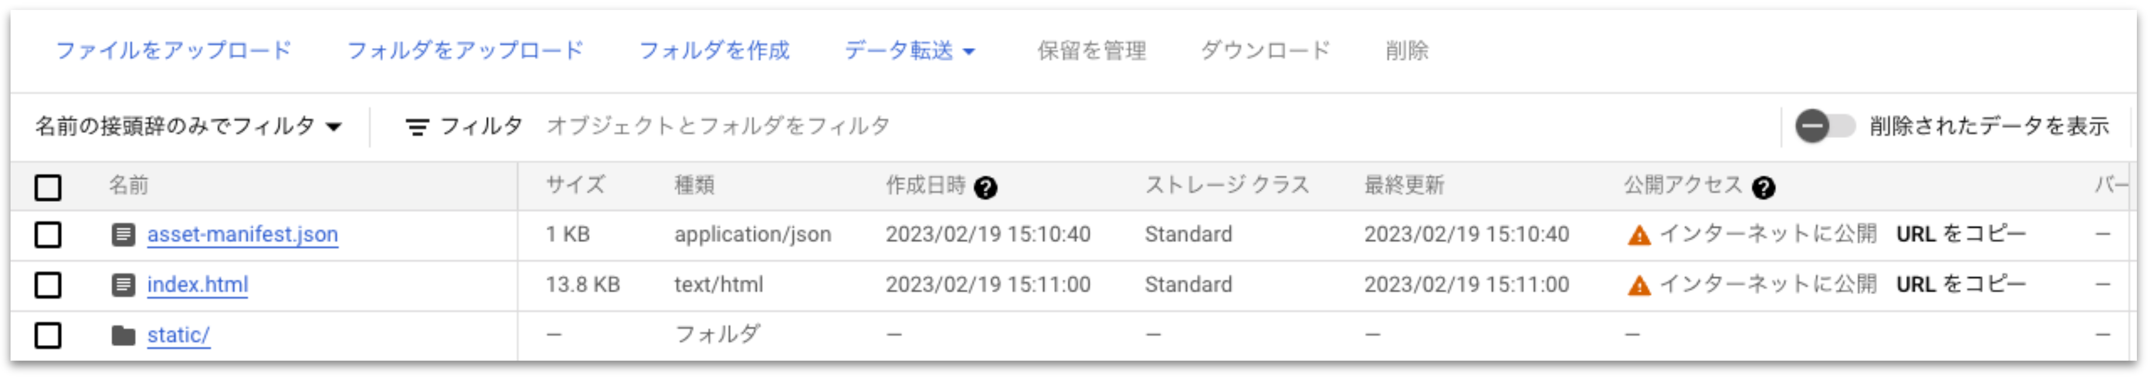
Task: Click the public warning icon for index.html
Action: click(x=1639, y=287)
